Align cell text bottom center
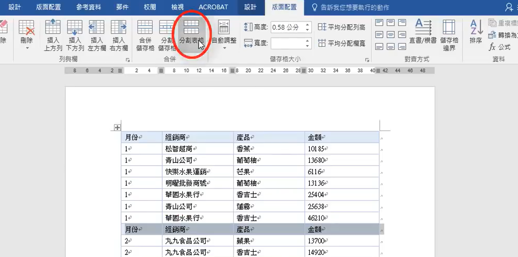The width and height of the screenshot is (518, 257). point(391,46)
